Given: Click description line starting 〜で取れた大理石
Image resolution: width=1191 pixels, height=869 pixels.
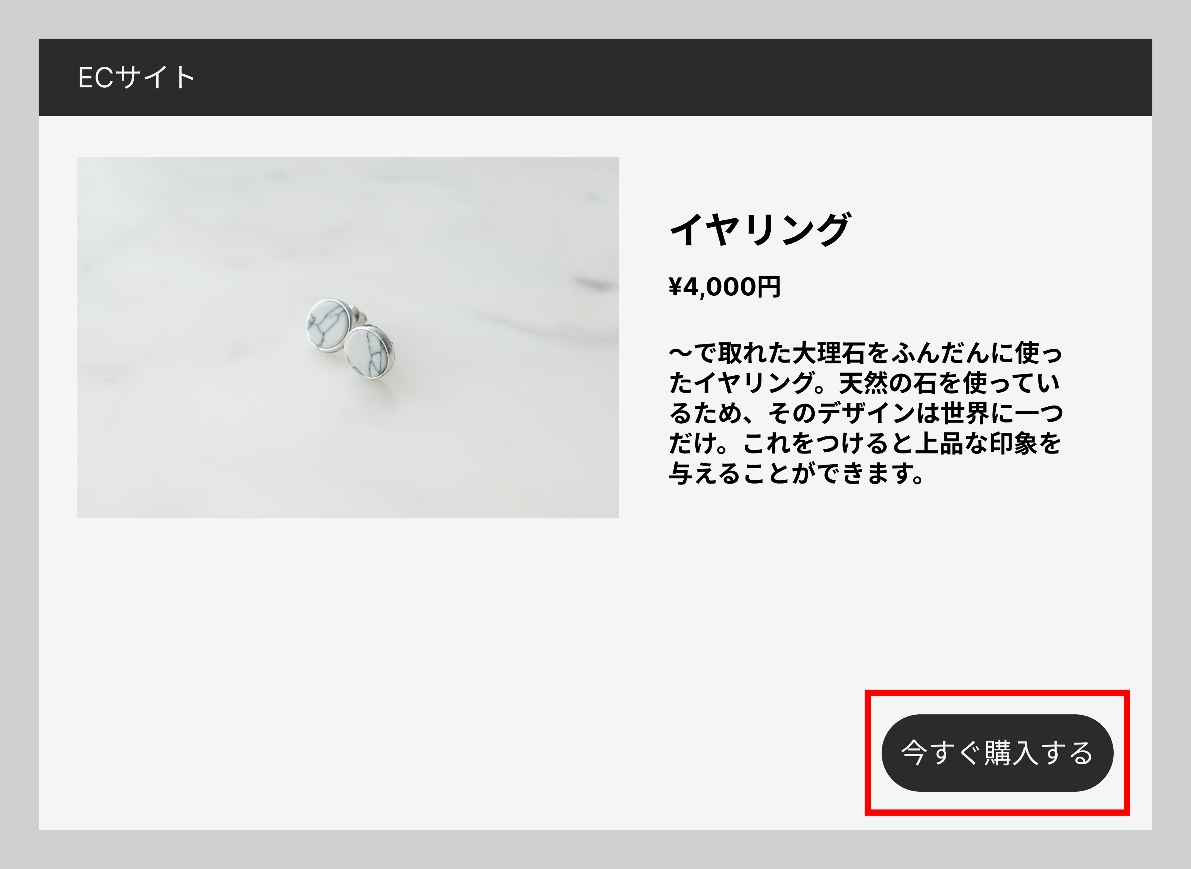Looking at the screenshot, I should pos(865,353).
